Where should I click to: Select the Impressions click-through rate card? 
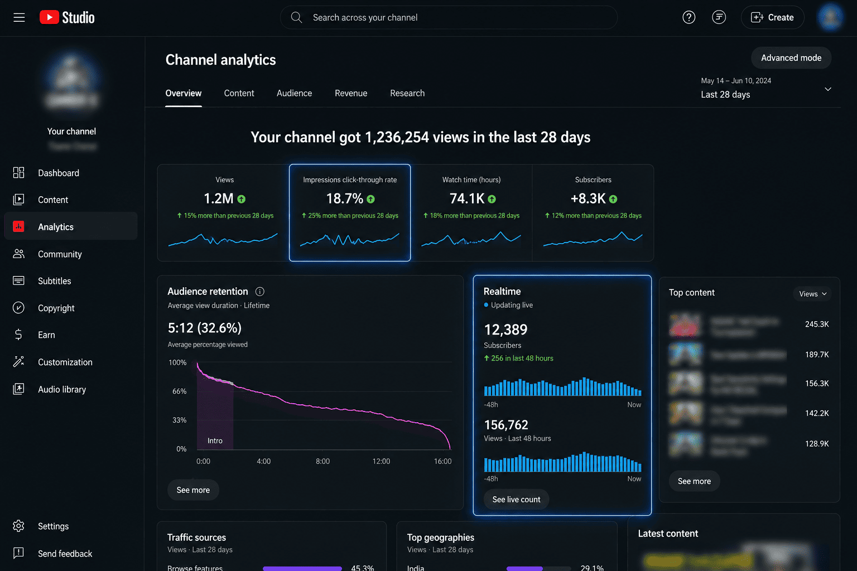click(350, 212)
